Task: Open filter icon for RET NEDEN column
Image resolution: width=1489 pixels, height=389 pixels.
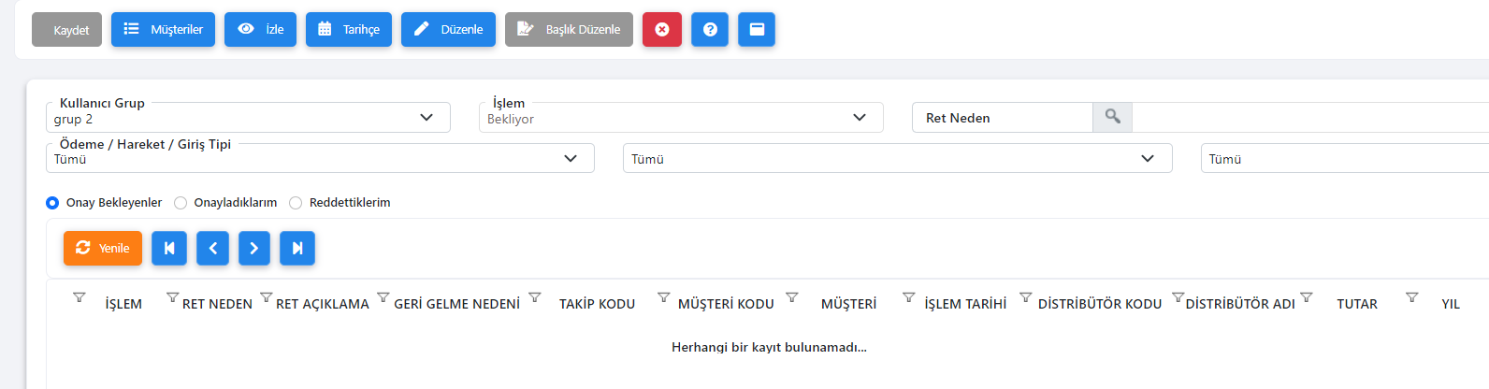Action: pyautogui.click(x=172, y=297)
